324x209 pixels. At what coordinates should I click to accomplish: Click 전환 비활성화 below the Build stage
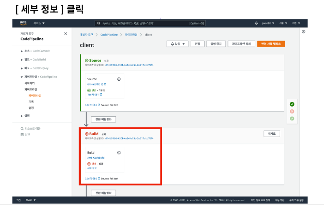(103, 193)
